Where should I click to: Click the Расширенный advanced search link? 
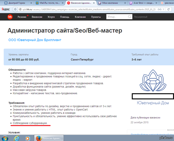point(141,17)
